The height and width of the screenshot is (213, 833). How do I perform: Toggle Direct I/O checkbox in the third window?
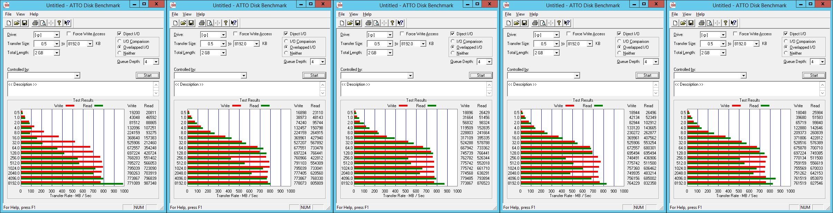point(452,34)
